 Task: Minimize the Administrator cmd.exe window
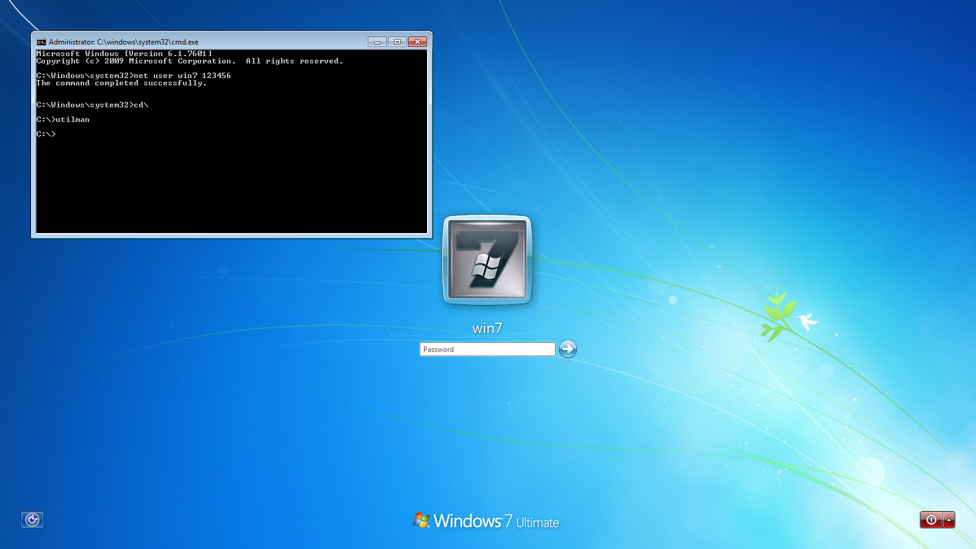coord(377,42)
